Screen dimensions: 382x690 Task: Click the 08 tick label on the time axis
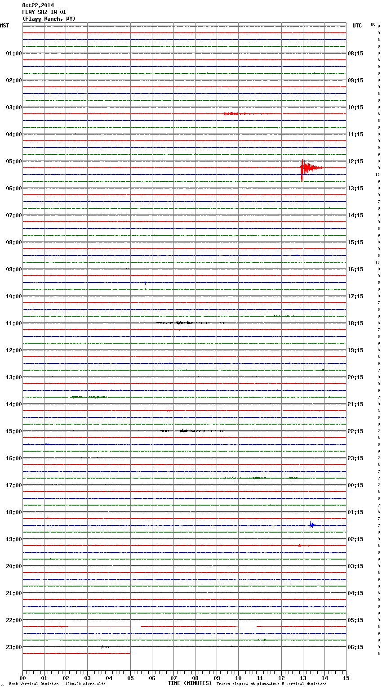[195, 678]
